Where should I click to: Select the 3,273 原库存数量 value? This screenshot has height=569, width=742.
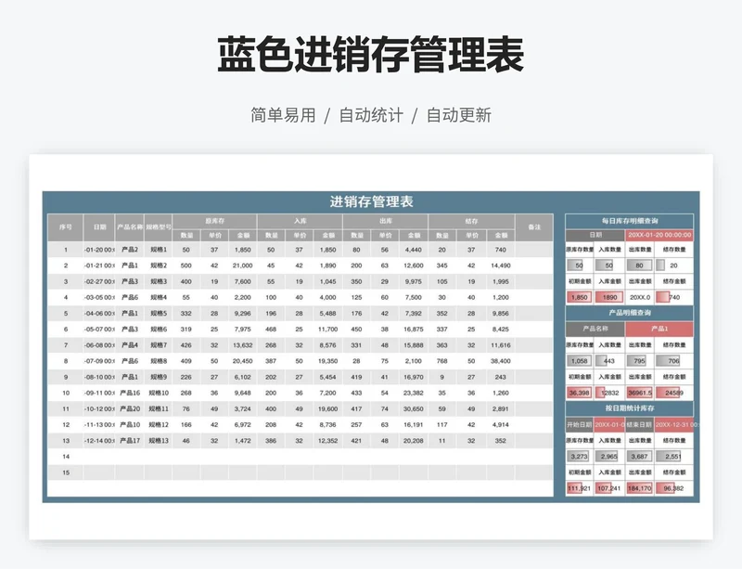[579, 457]
